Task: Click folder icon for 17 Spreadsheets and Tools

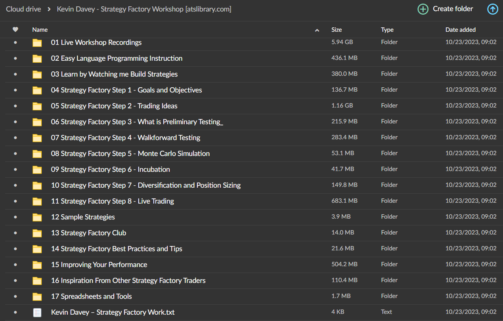Action: tap(37, 296)
